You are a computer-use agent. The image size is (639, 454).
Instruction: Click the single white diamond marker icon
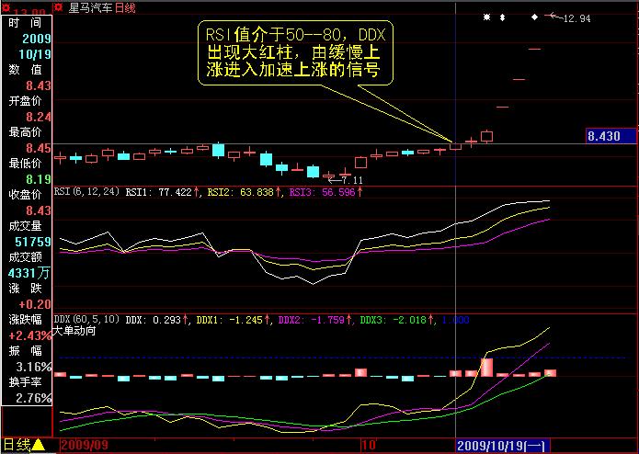pyautogui.click(x=535, y=17)
